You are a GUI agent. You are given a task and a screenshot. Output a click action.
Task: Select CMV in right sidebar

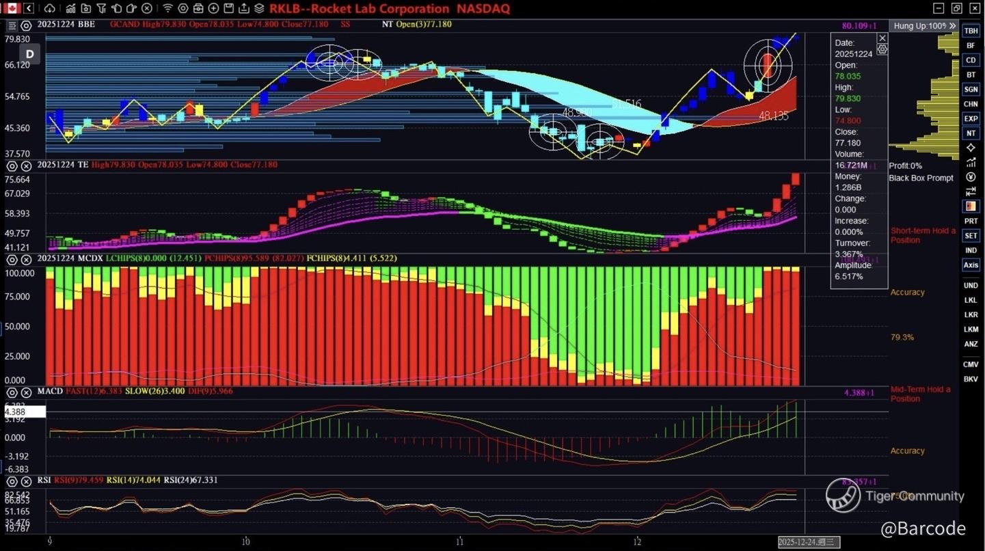tap(970, 364)
